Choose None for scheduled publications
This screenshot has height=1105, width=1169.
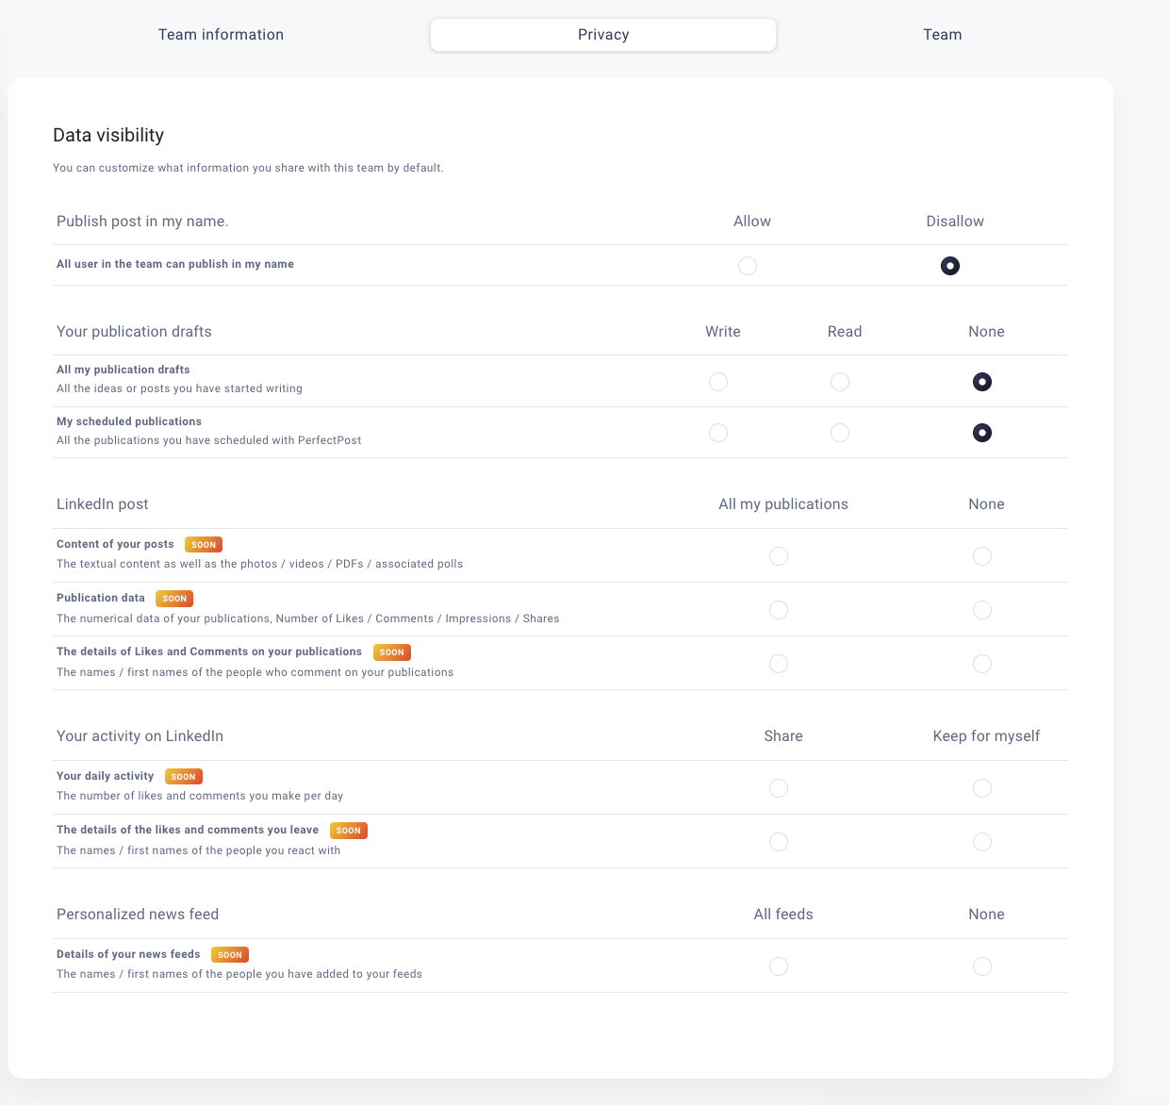point(982,433)
